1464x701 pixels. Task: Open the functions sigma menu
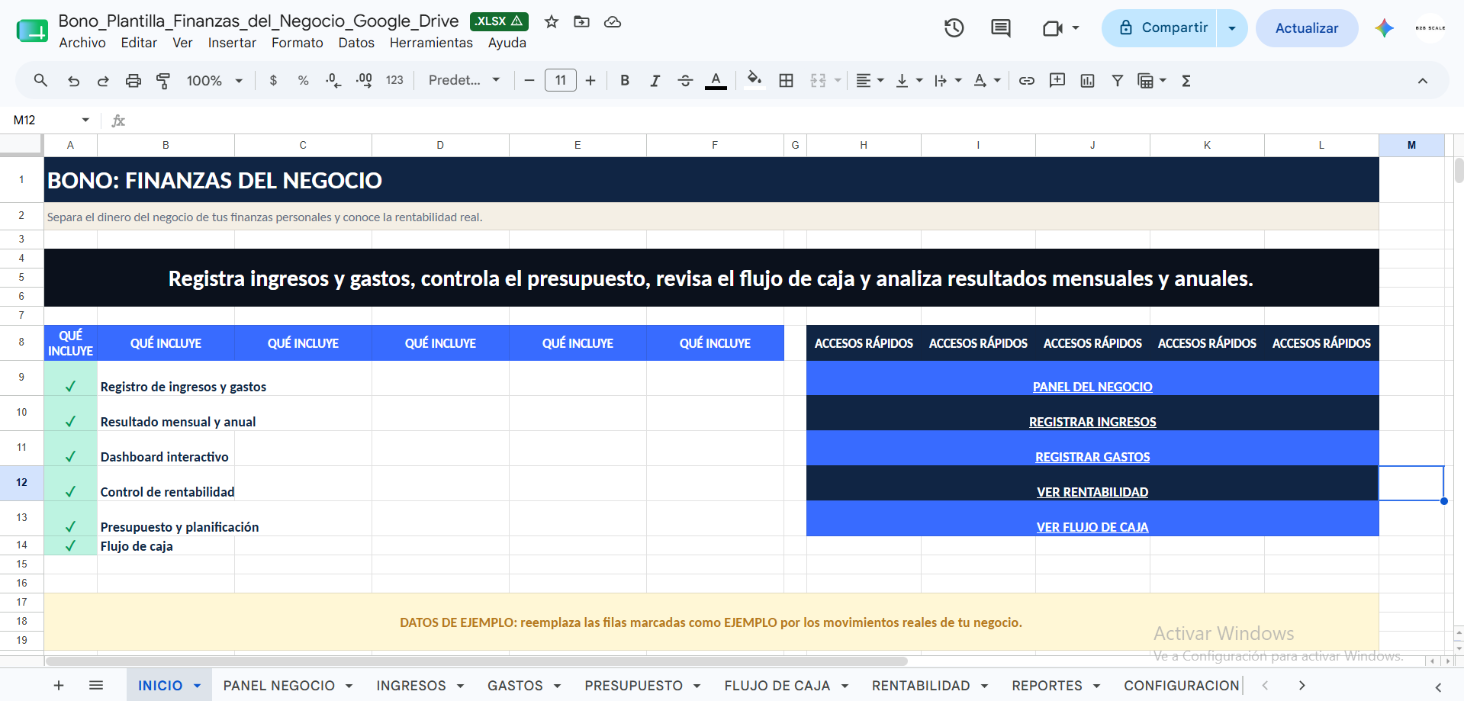(x=1186, y=80)
